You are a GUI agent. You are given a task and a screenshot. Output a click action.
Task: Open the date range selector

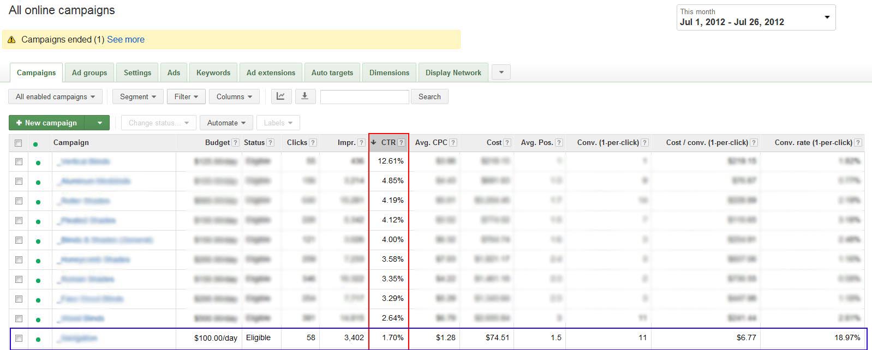(755, 17)
